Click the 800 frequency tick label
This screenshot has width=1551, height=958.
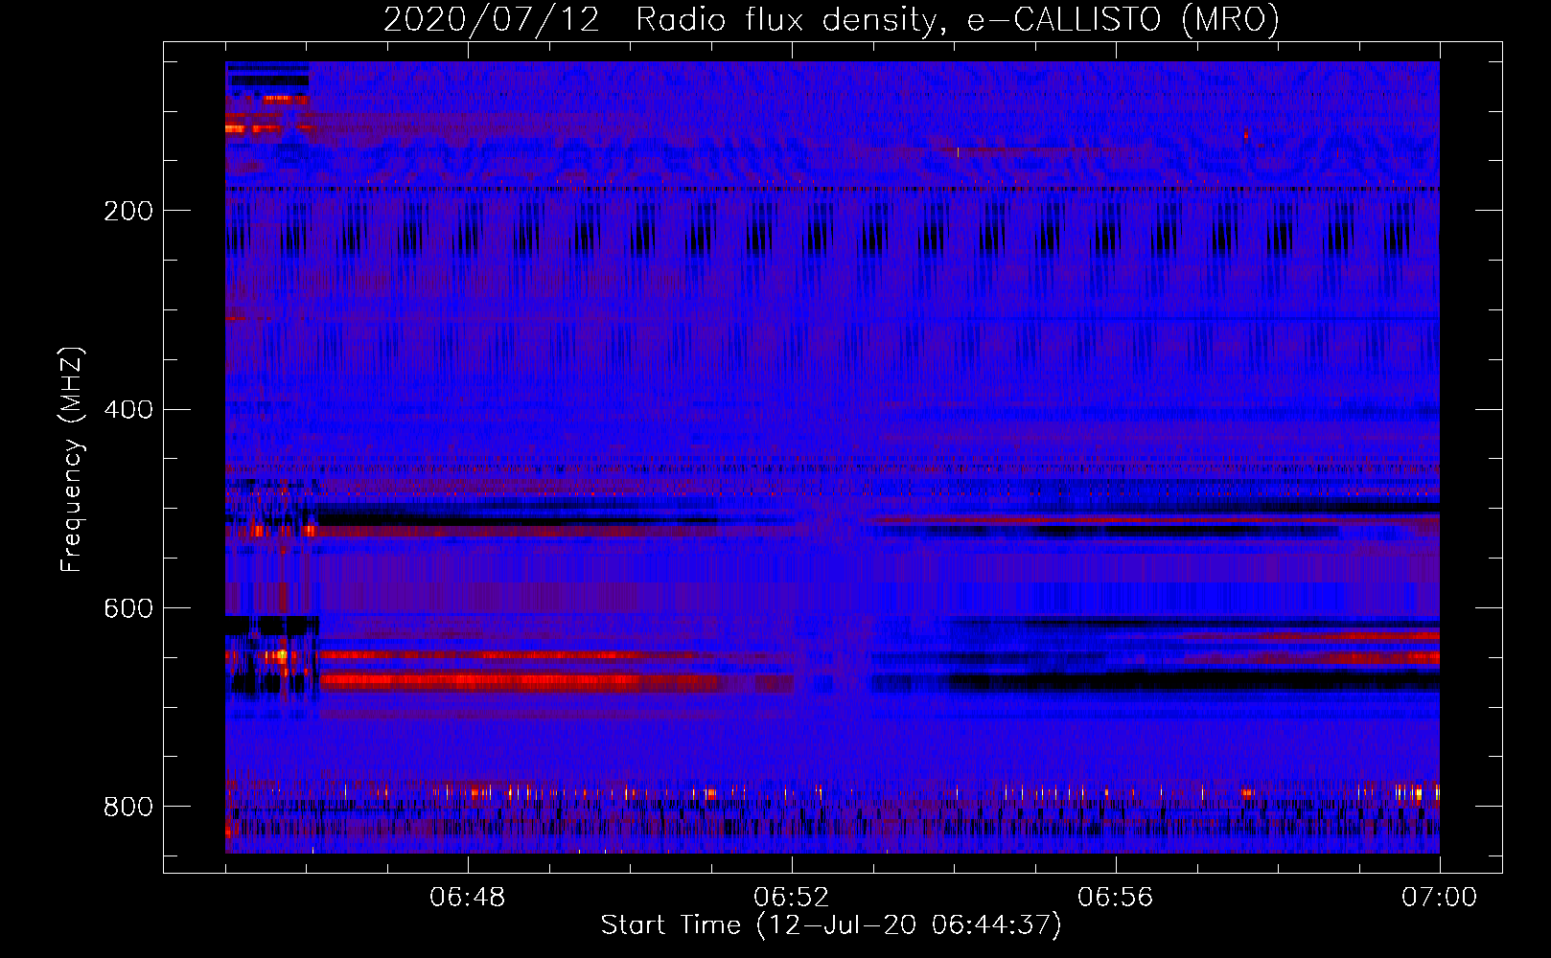[x=127, y=807]
